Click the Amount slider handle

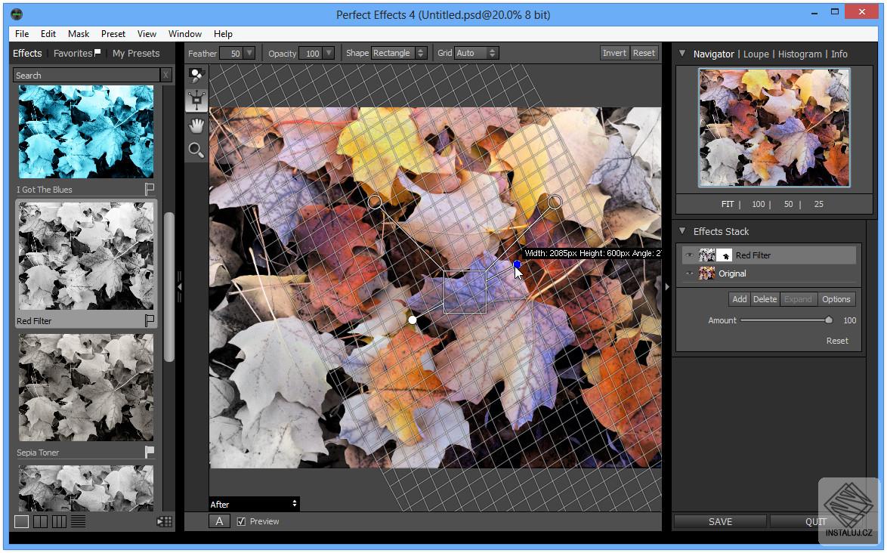coord(829,320)
